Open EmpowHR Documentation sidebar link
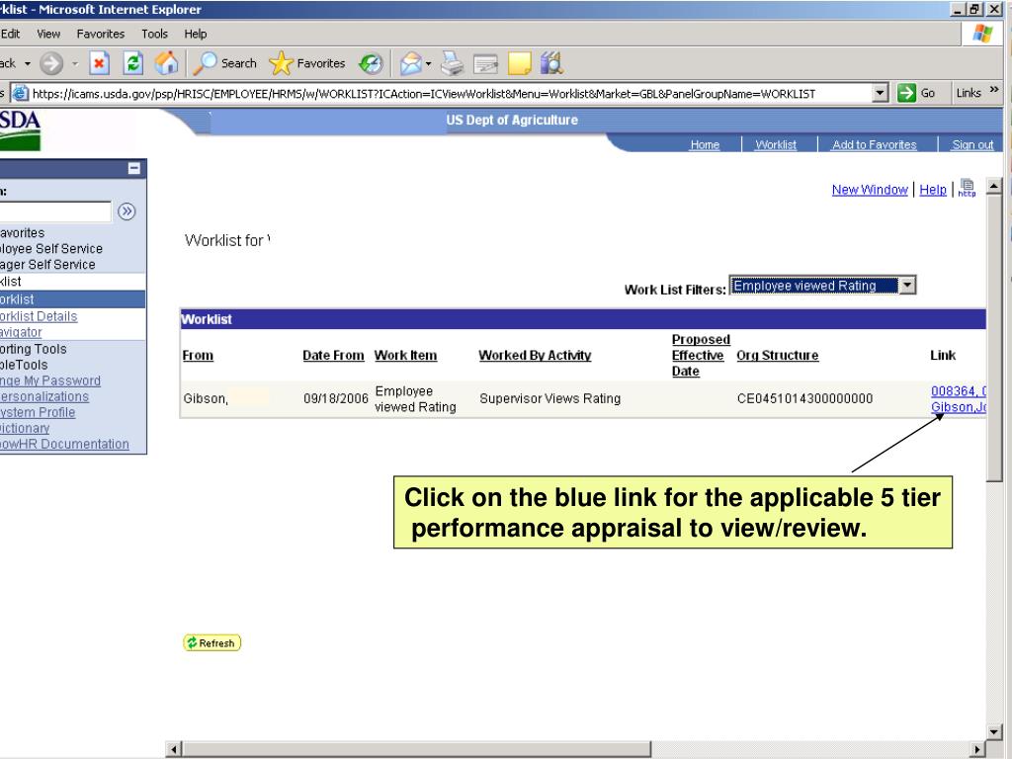The image size is (1012, 759). pos(64,444)
